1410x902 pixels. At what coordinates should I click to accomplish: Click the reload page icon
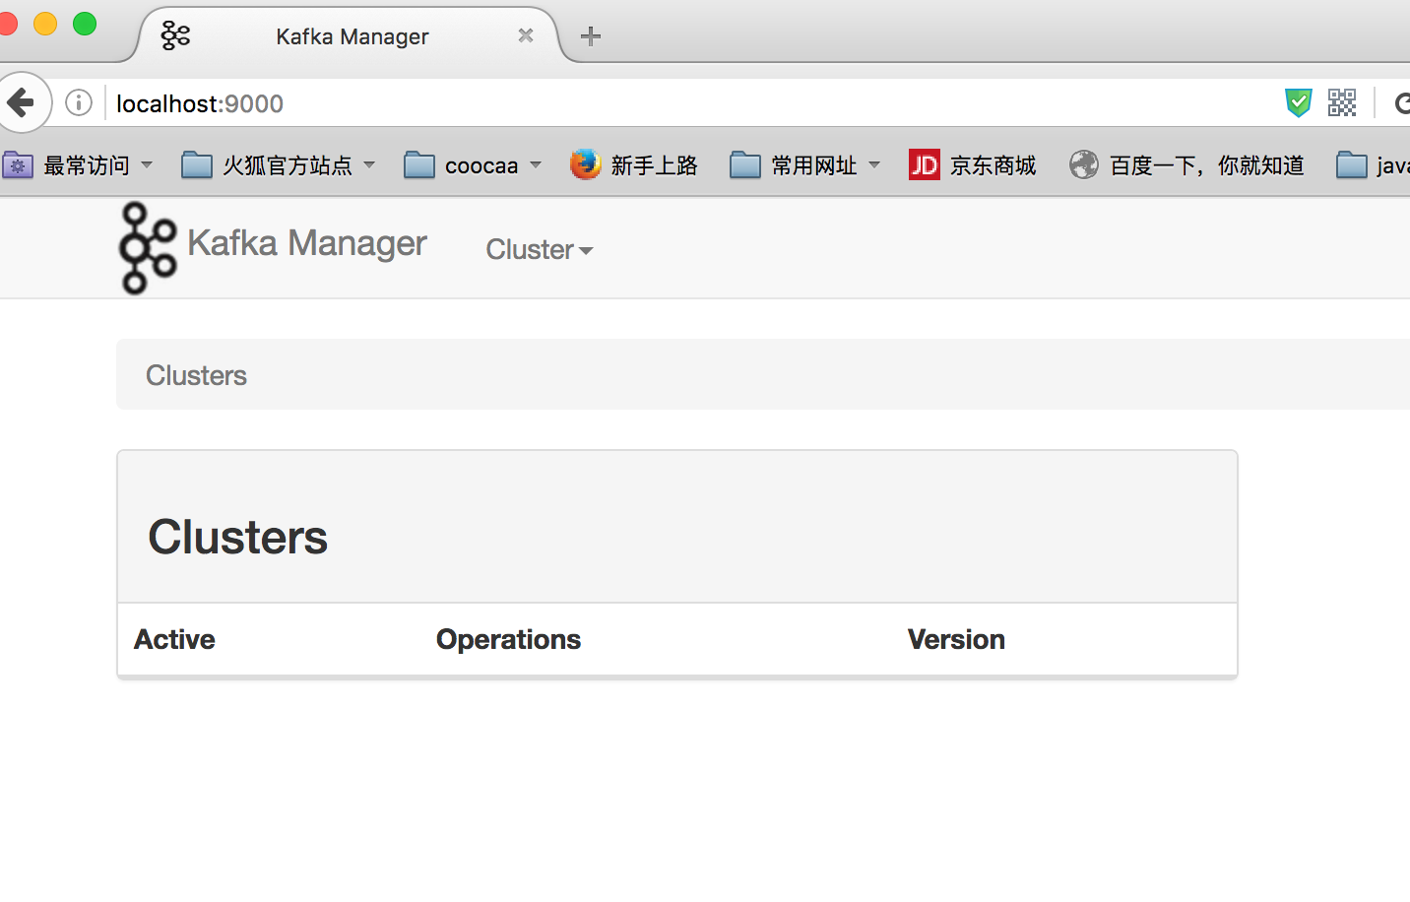1401,102
